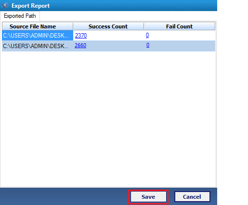Click the Fail Count column header
Image resolution: width=248 pixels, height=205 pixels.
tap(180, 26)
